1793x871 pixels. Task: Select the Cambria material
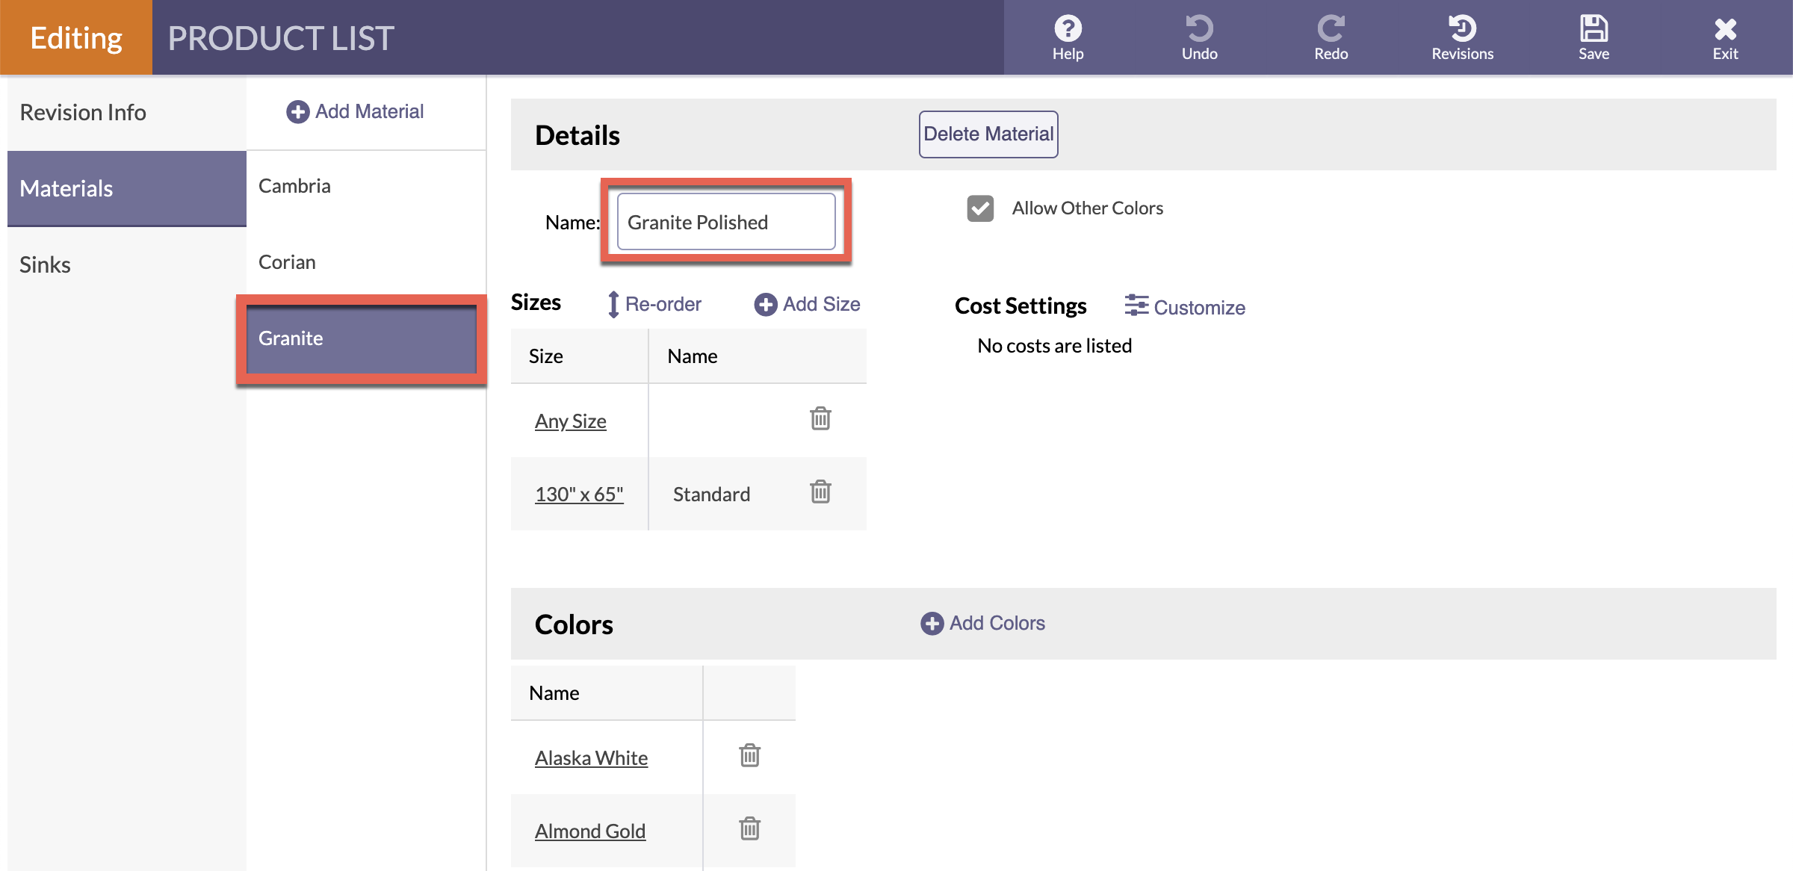tap(294, 186)
